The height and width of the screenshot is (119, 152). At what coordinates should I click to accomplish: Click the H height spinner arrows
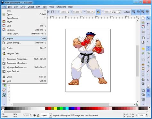[x=113, y=12]
